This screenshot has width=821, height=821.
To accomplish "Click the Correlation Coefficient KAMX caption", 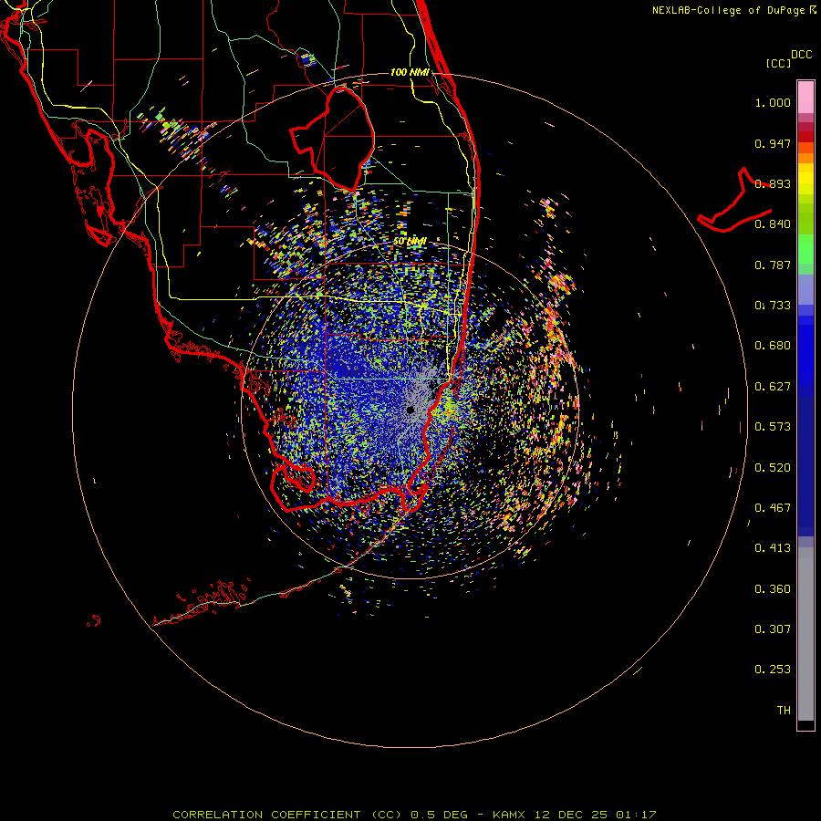I will tap(414, 815).
